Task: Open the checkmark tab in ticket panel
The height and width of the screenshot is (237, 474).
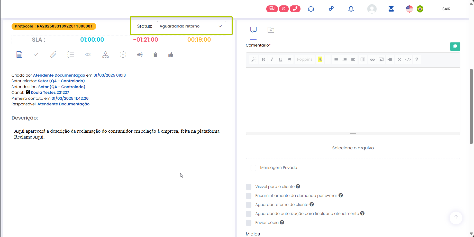Action: point(36,54)
